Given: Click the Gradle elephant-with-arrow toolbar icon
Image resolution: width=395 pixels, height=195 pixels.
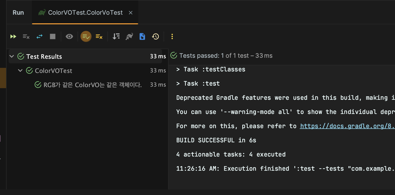Looking at the screenshot, I should (129, 37).
